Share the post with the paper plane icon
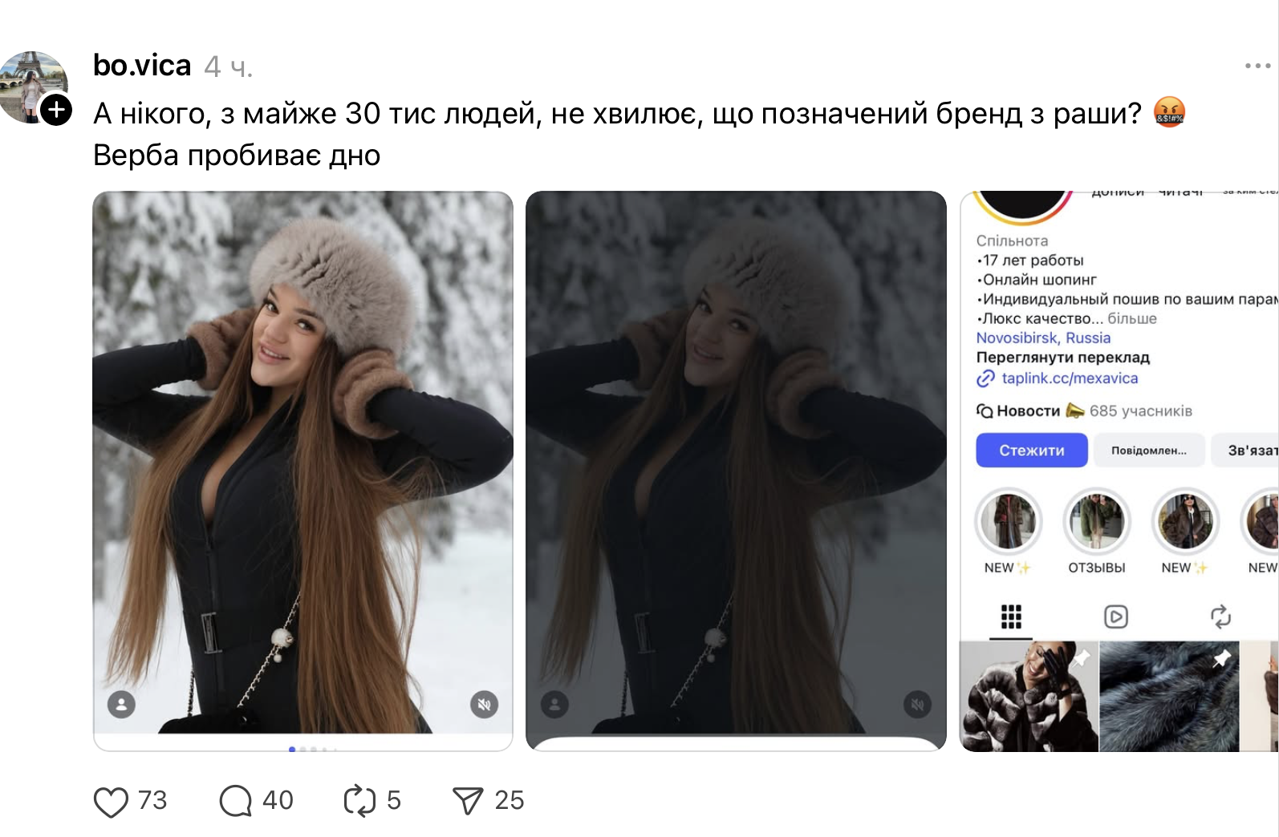The image size is (1279, 837). pyautogui.click(x=468, y=801)
